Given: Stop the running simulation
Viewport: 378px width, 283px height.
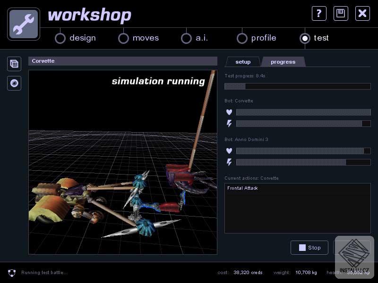Looking at the screenshot, I should [309, 248].
